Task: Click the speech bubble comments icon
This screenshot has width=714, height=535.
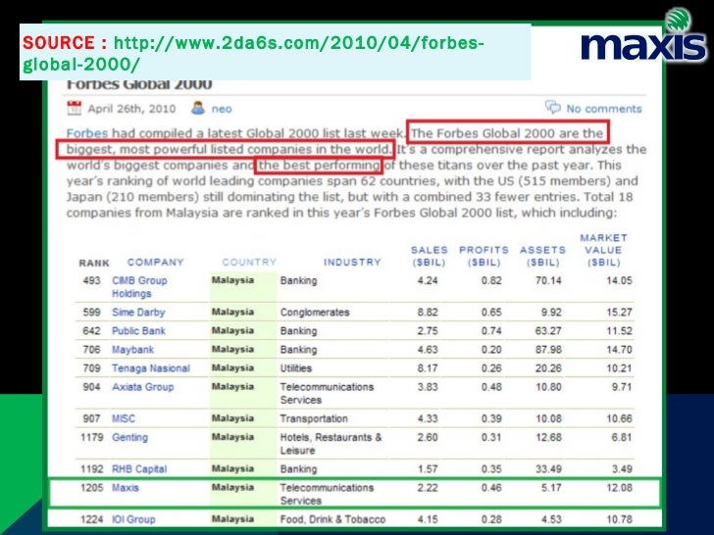Action: (x=553, y=108)
